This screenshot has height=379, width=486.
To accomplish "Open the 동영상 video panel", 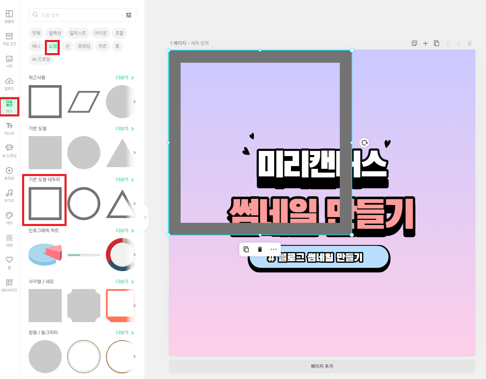I will point(9,173).
